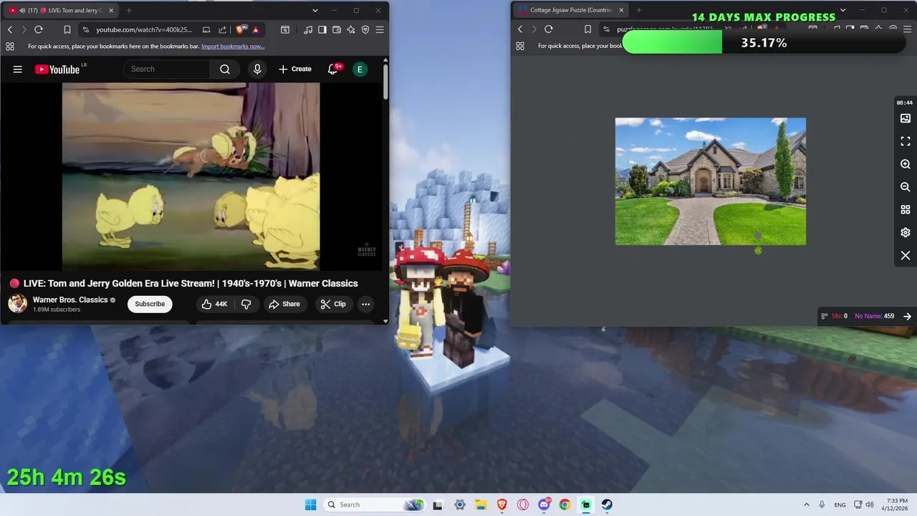Open a new tab in the YouTube window
Viewport: 917px width, 516px height.
(x=129, y=10)
